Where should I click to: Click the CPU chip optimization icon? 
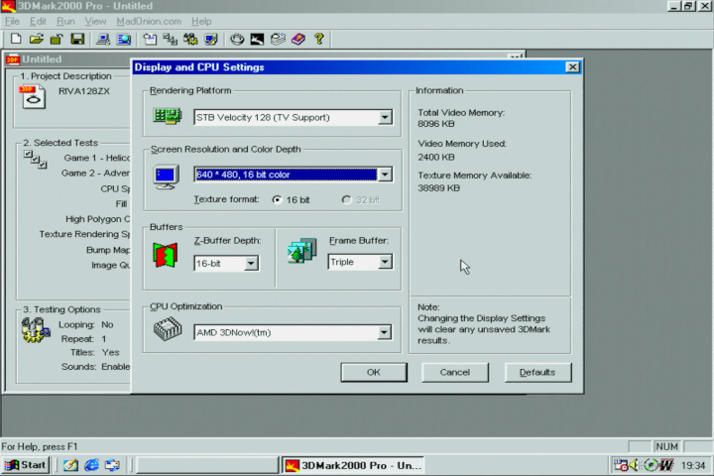pyautogui.click(x=168, y=329)
